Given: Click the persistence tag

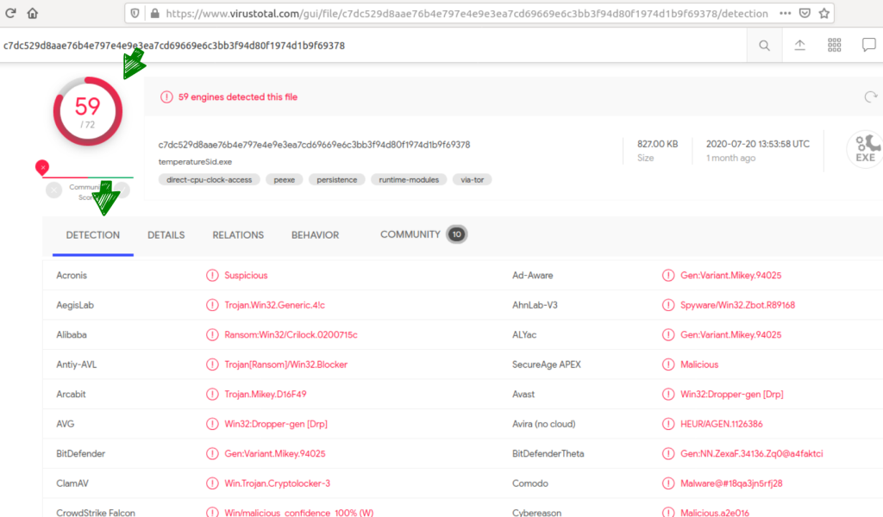Looking at the screenshot, I should 337,180.
